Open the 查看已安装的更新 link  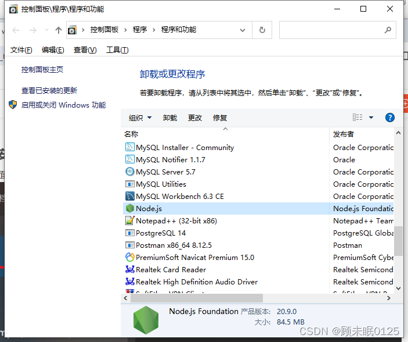point(49,90)
